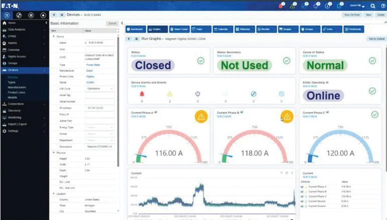Screen dimensions: 387x220
Task: Open the Owner dropdown
Action: click(100, 134)
